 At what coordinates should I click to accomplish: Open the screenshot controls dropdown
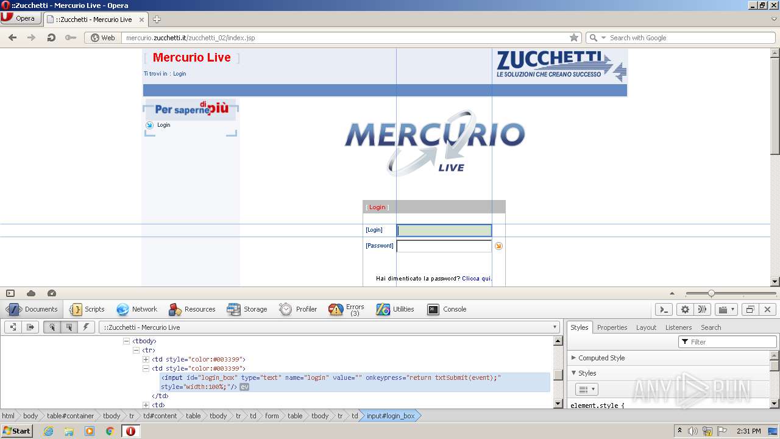click(726, 309)
